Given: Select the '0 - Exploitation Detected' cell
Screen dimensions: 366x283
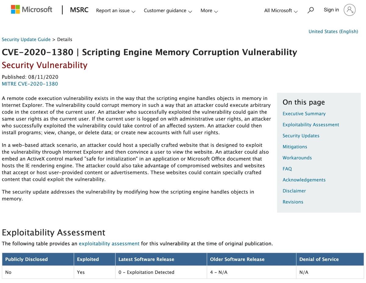Looking at the screenshot, I should (x=161, y=272).
